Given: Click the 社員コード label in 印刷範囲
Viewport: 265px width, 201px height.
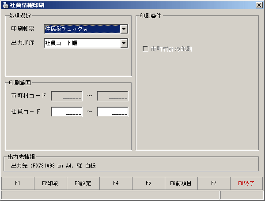Looking at the screenshot, I should tap(26, 111).
